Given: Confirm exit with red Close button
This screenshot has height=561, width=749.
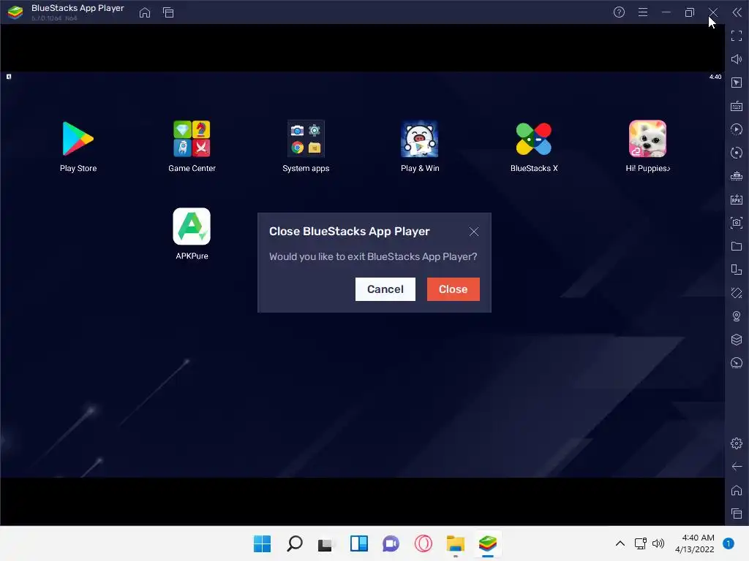Looking at the screenshot, I should tap(453, 289).
